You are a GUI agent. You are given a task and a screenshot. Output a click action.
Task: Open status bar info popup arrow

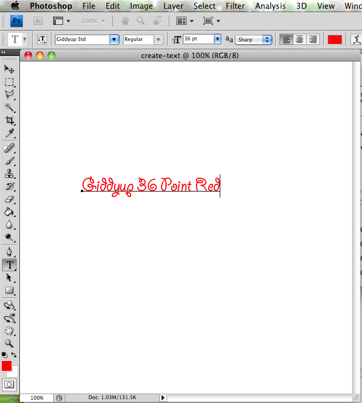(163, 397)
